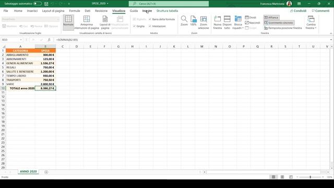Screen dimensions: 334x188
Task: Open the Struttura tabella tab
Action: (167, 10)
